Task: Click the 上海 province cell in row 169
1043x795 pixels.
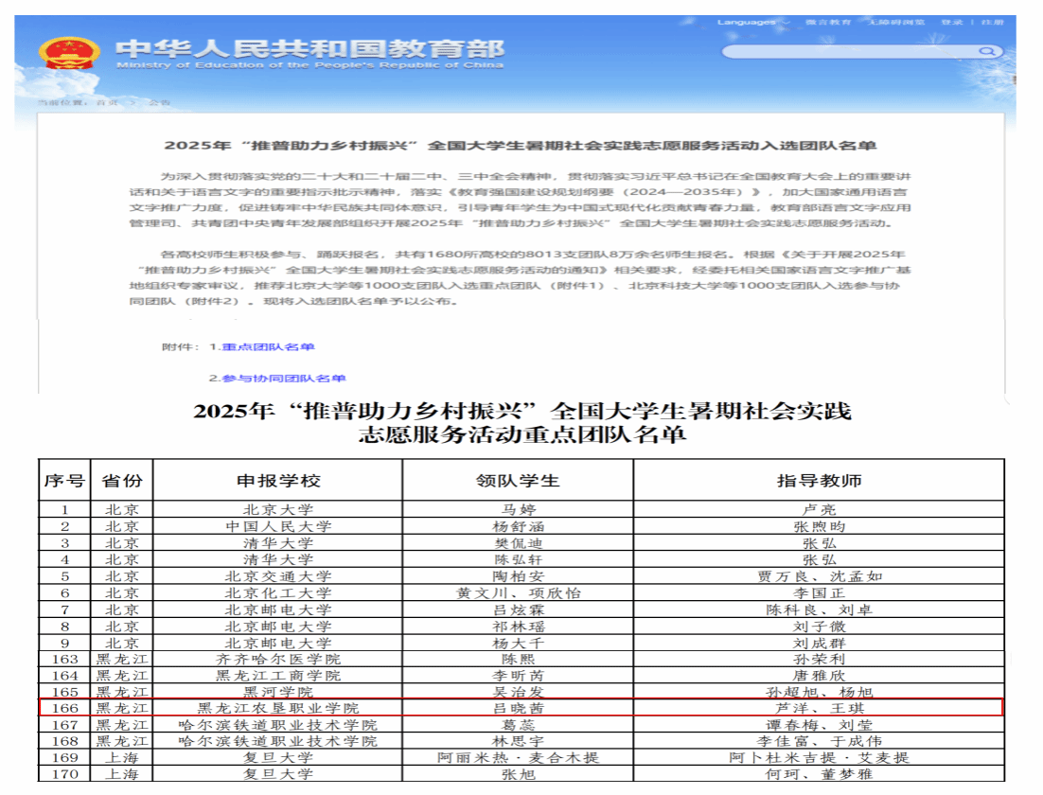Action: (122, 757)
